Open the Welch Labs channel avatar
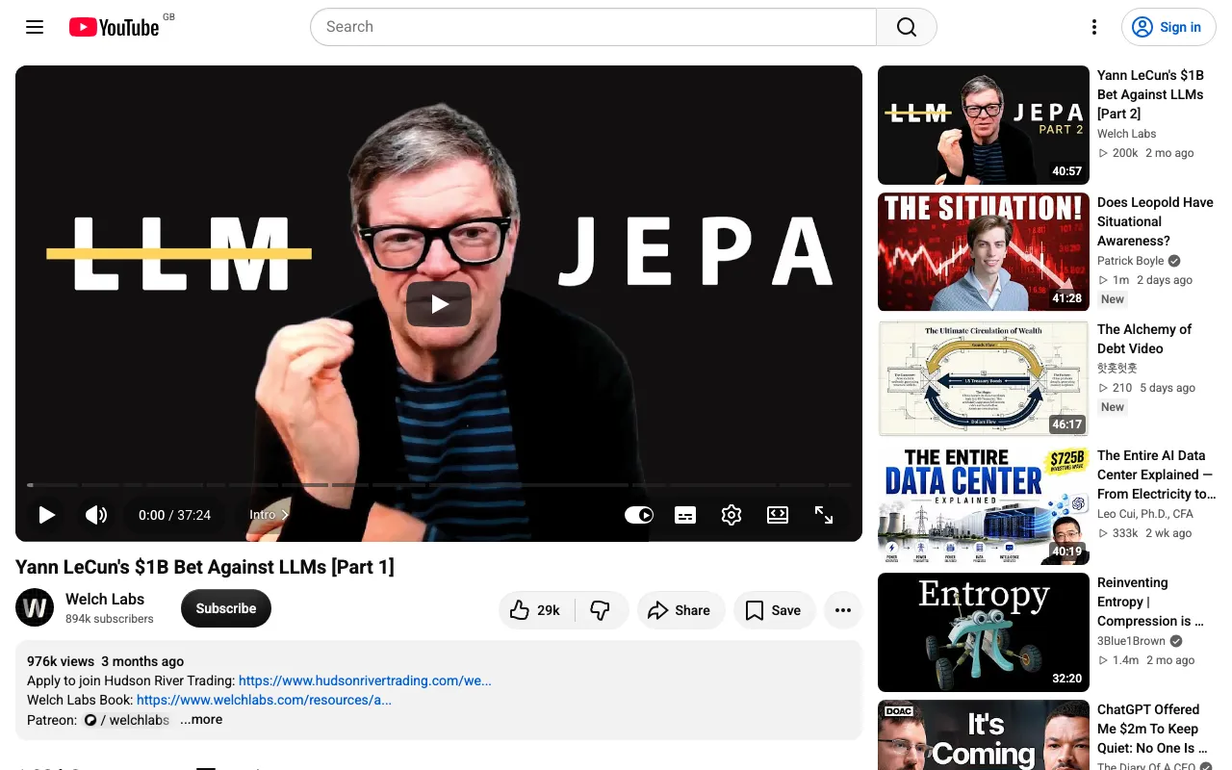 pyautogui.click(x=35, y=608)
